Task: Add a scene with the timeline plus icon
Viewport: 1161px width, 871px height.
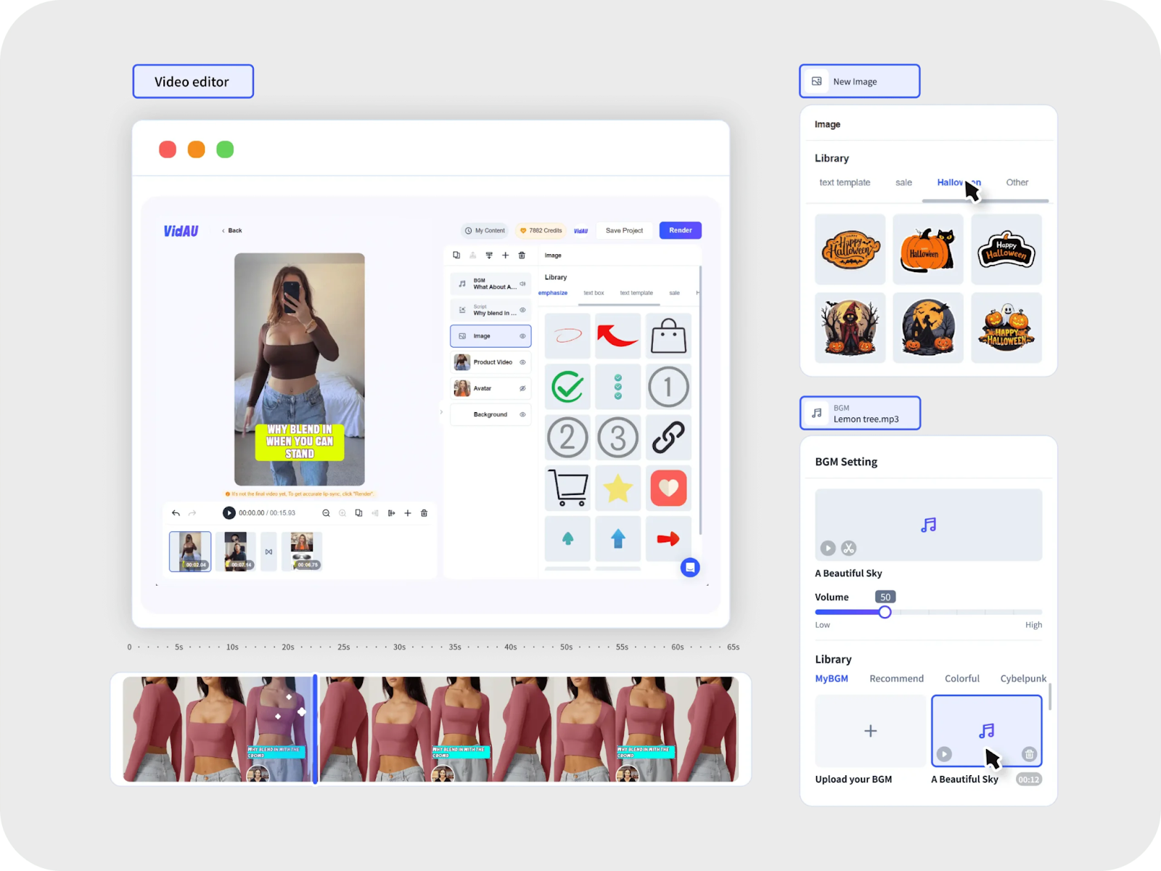Action: click(x=408, y=513)
